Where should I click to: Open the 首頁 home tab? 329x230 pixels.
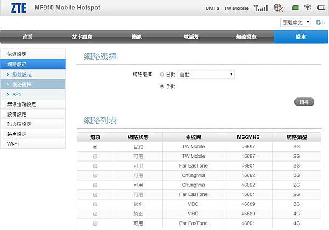27,37
